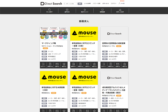Click 検討する star on the ラウンダー営業（大阪） card
Image resolution: width=168 pixels, height=112 pixels.
pos(94,65)
